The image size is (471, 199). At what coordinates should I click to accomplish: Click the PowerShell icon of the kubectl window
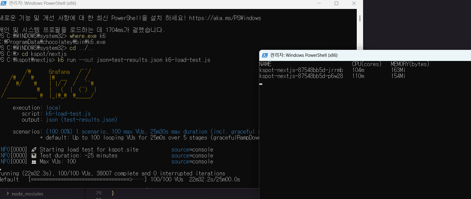[265, 55]
